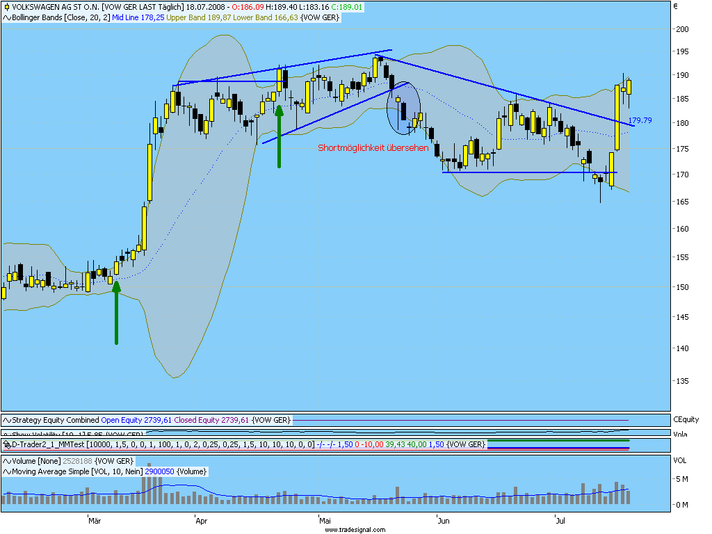Select the blue ellipse highlighting the May candles
The image size is (712, 534).
click(403, 108)
